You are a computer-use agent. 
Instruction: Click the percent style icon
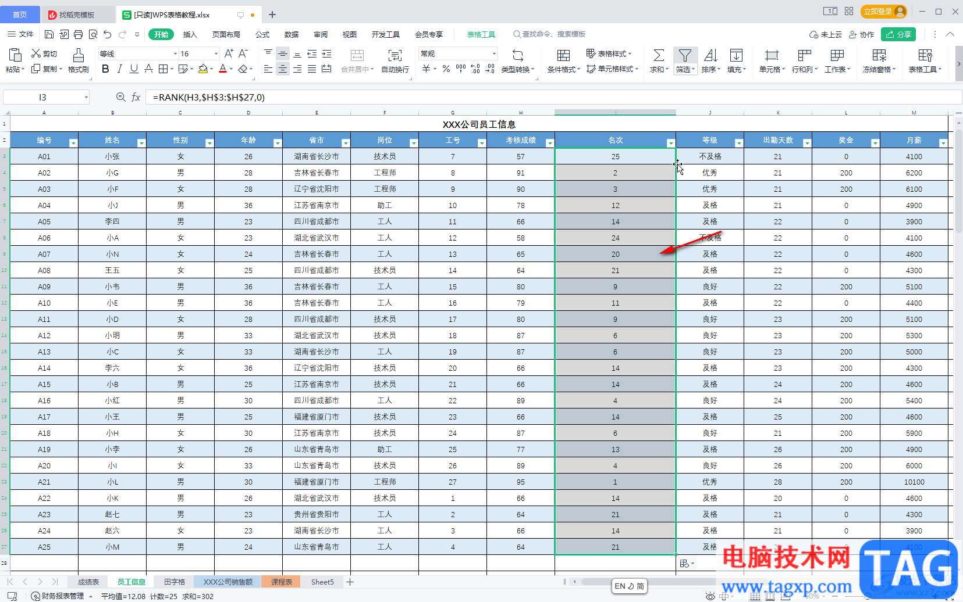pyautogui.click(x=446, y=69)
